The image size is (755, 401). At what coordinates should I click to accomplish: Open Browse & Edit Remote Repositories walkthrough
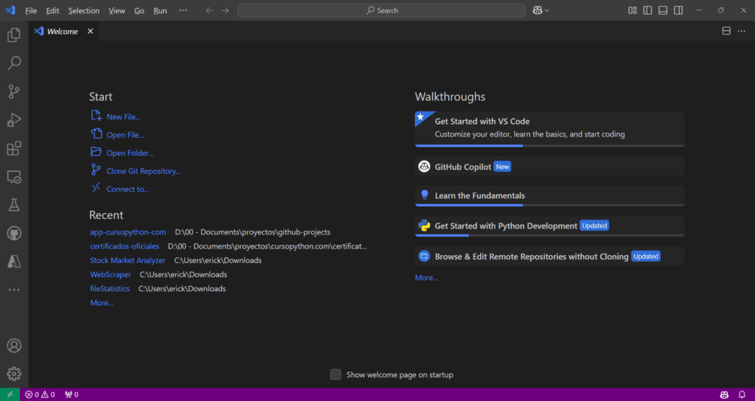coord(549,256)
